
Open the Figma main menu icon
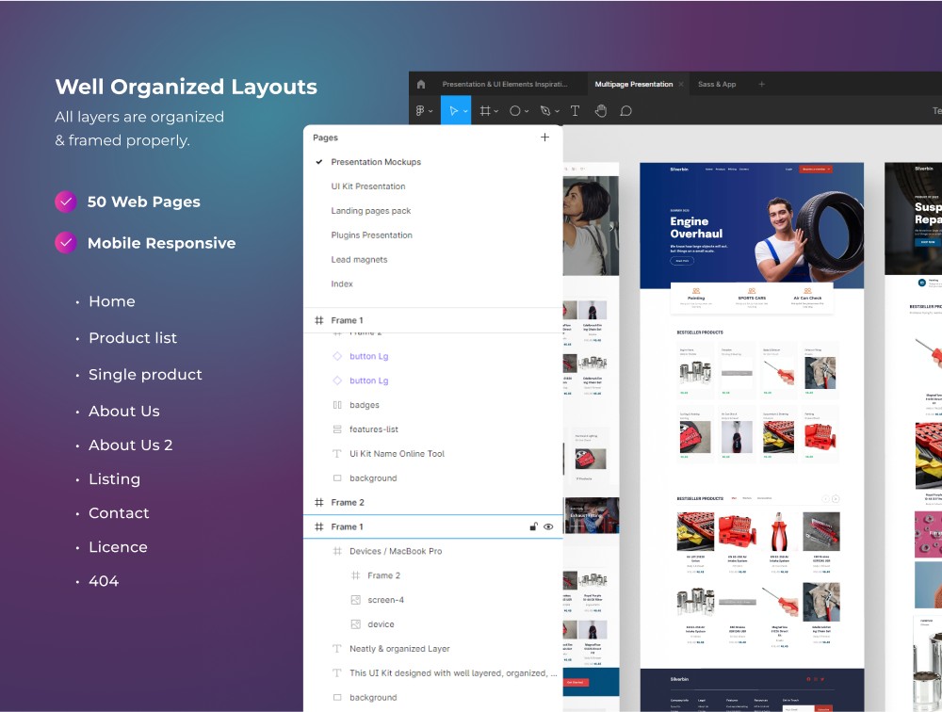pyautogui.click(x=420, y=110)
